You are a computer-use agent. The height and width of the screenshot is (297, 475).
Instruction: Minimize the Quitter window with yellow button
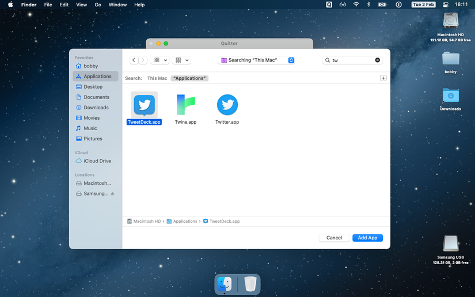(158, 43)
